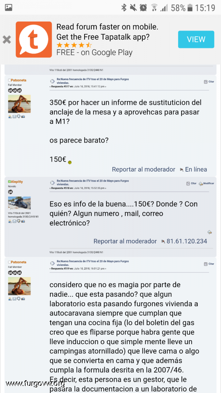Report reply #518 to the moderator
The height and width of the screenshot is (393, 221).
[125, 241]
